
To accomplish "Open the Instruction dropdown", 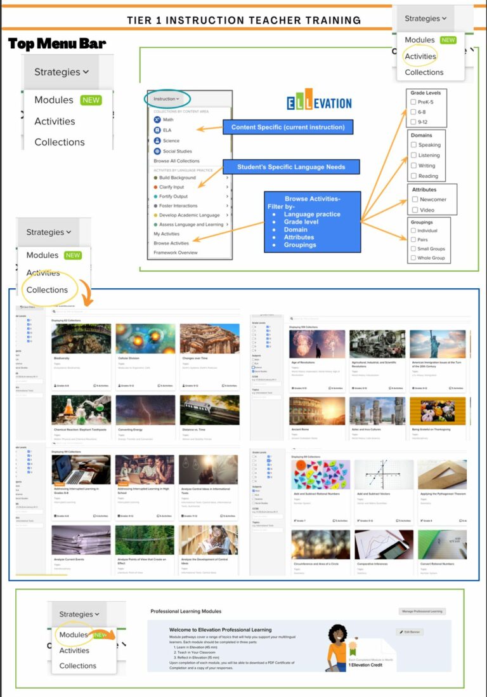I will (167, 98).
